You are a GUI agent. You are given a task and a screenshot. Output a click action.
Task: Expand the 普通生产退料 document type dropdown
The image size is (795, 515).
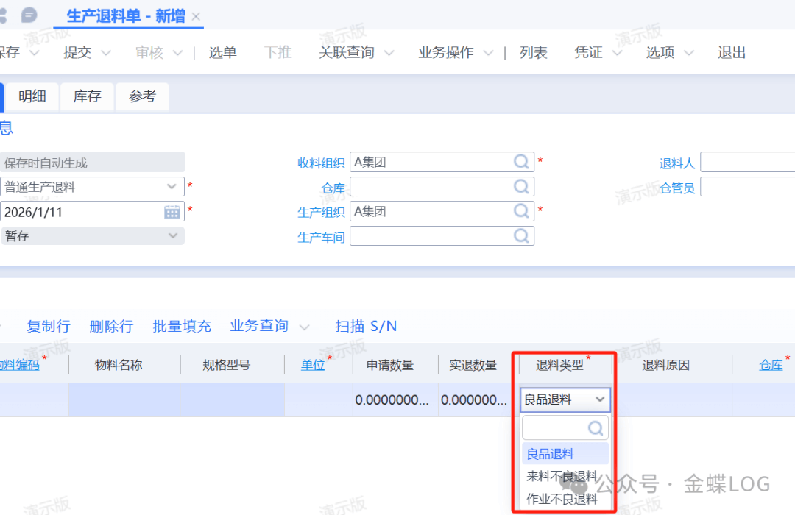click(172, 187)
